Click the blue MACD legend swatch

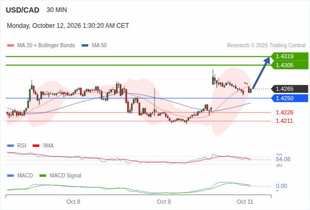point(11,176)
